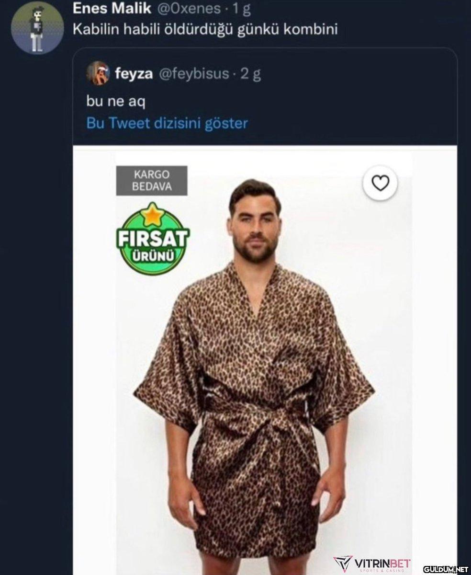Screen dimensions: 471x575
Task: Click the Vitrinbet V logo icon
Action: click(x=343, y=564)
